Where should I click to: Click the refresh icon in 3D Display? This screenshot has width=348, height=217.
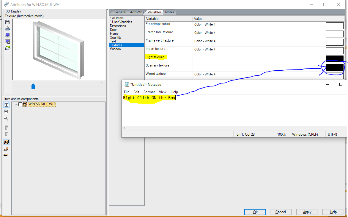(x=7, y=48)
